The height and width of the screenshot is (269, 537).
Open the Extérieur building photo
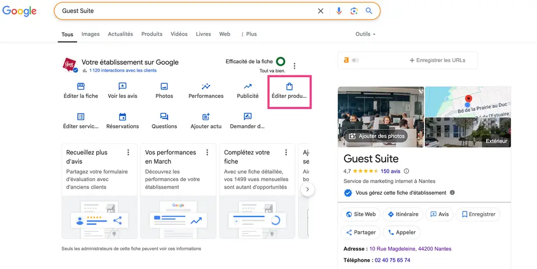[468, 133]
